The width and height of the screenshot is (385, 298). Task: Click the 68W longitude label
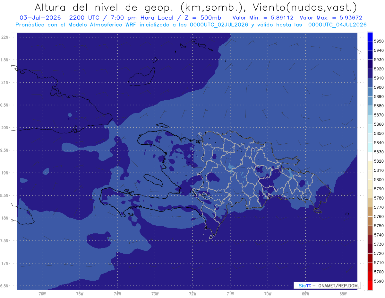pyautogui.click(x=343, y=294)
